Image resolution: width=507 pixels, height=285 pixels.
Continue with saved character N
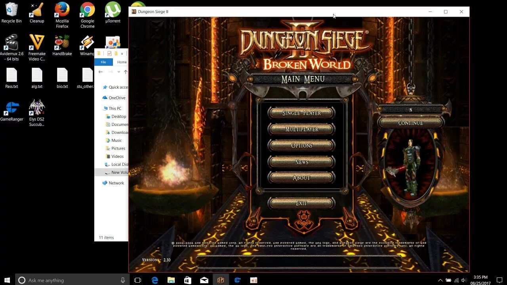click(410, 123)
